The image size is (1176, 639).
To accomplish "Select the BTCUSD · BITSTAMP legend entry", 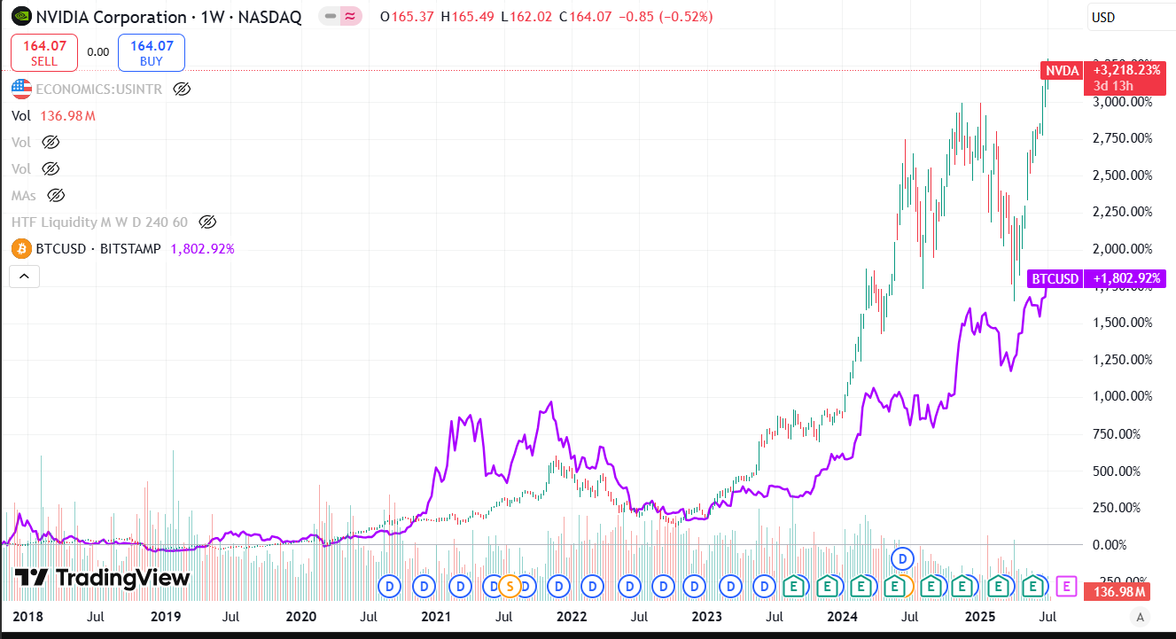I will coord(98,249).
